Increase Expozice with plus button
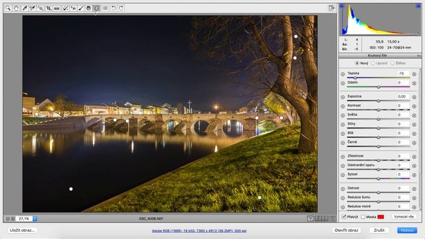 click(414, 98)
